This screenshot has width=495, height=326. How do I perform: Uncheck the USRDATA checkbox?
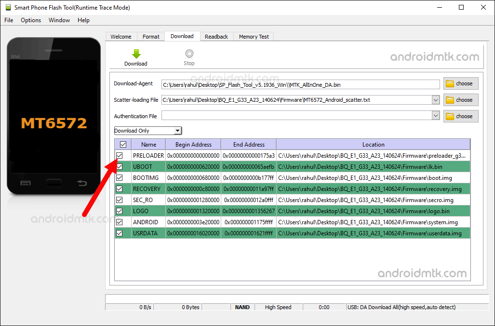point(120,233)
